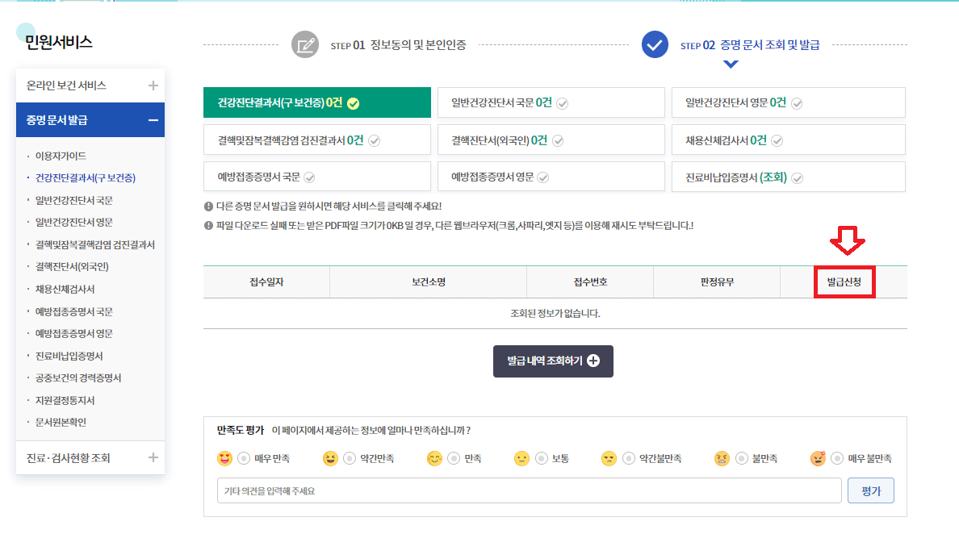Click the check icon on 채용신체검사서 0건

pyautogui.click(x=777, y=140)
